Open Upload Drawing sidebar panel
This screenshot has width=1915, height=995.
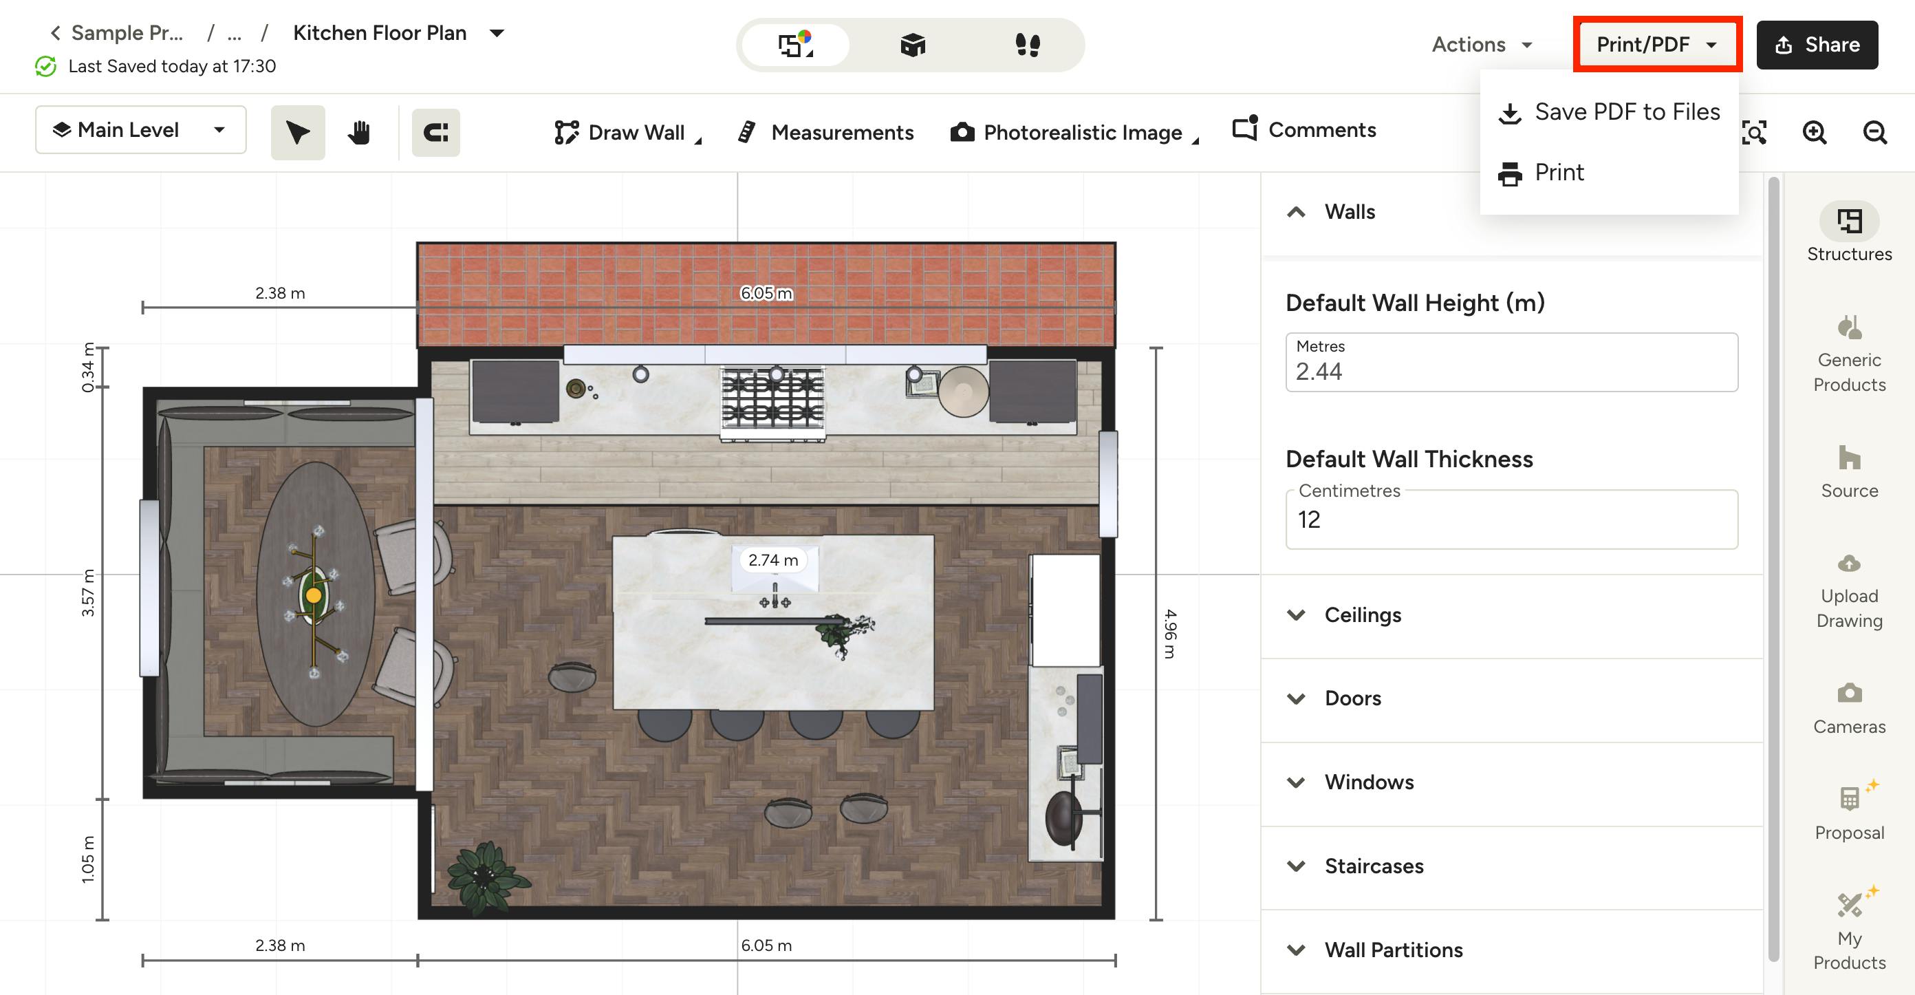(1849, 591)
